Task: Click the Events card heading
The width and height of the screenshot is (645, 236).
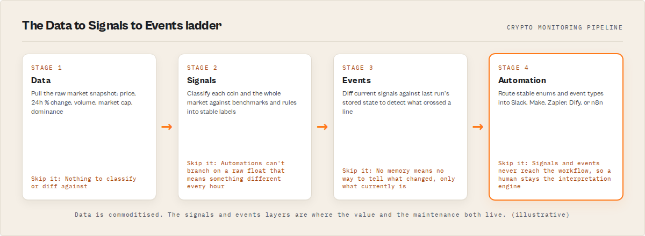Action: 356,80
